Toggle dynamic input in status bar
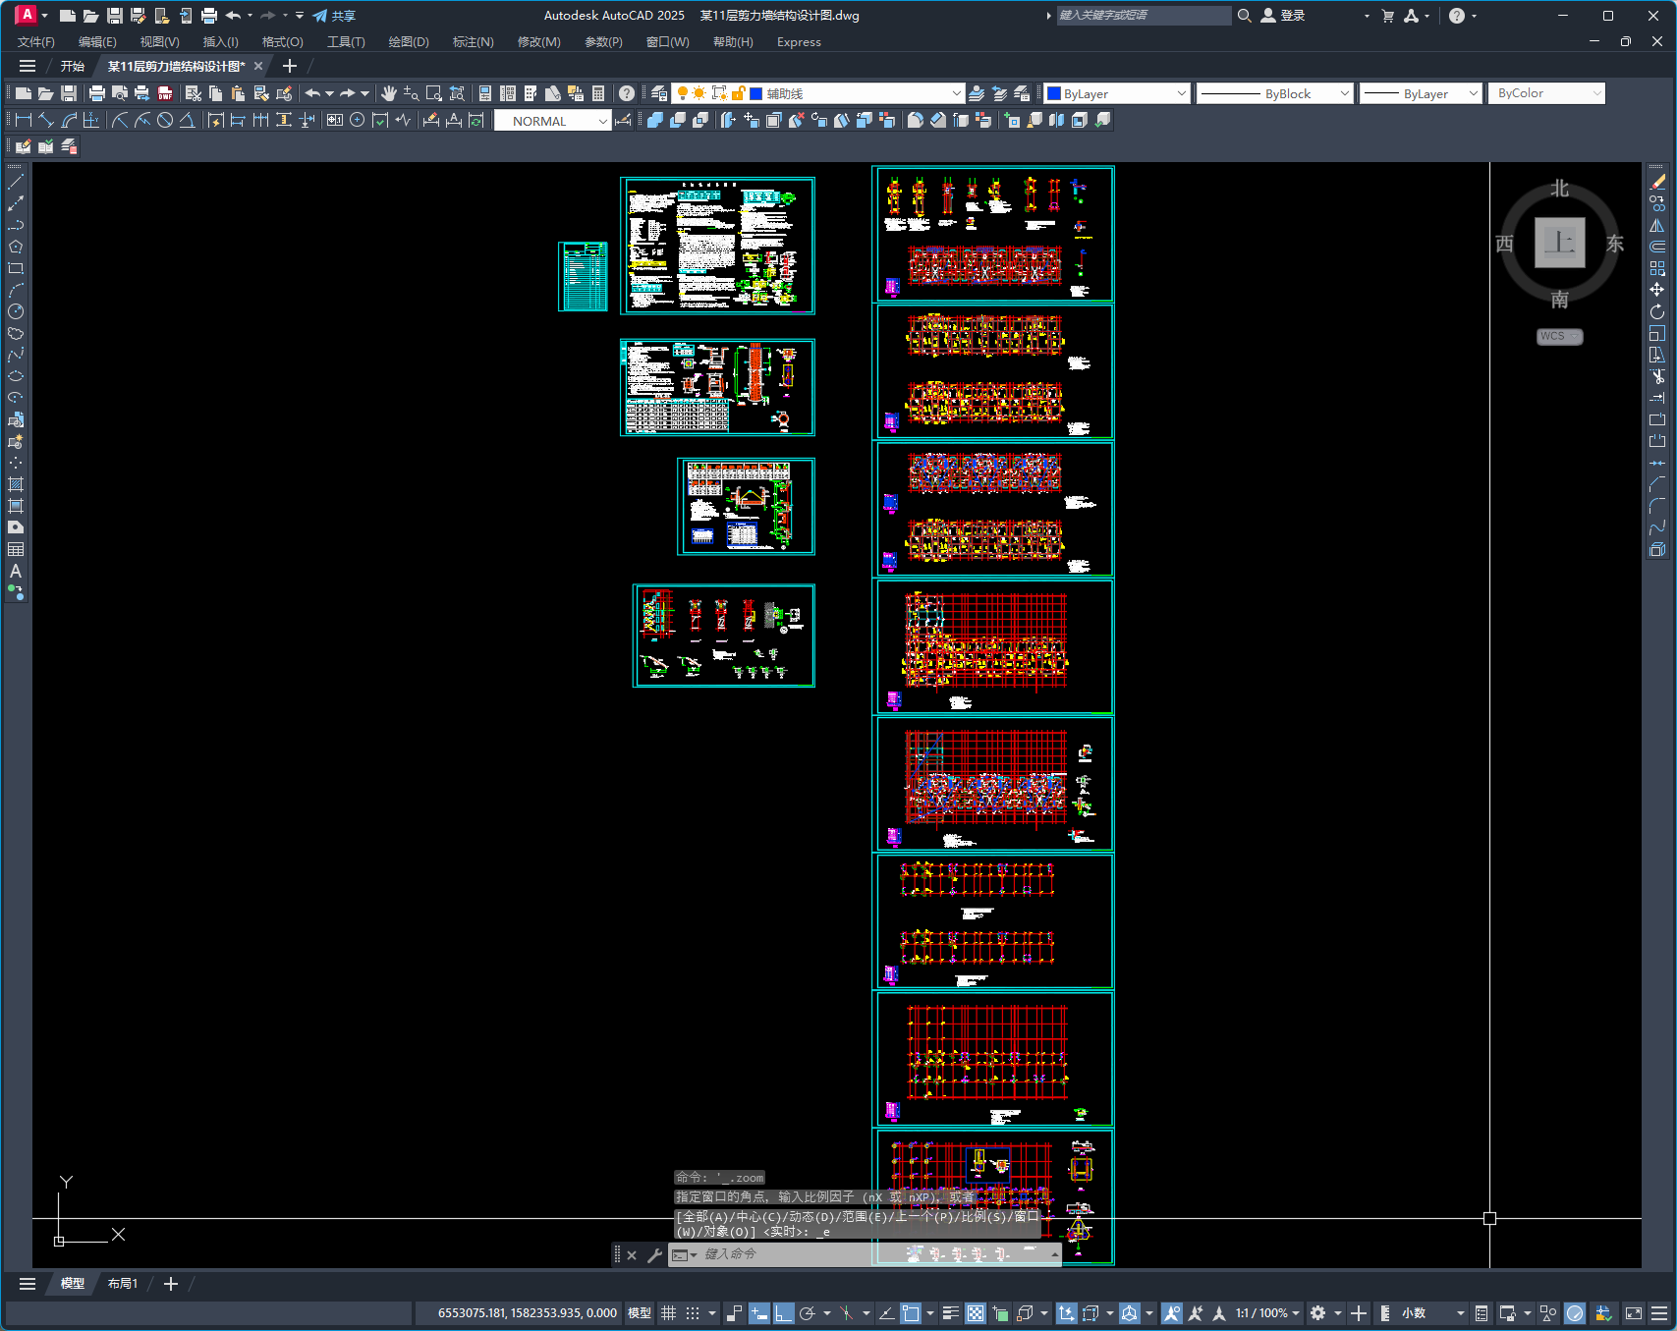The height and width of the screenshot is (1331, 1677). [x=759, y=1313]
